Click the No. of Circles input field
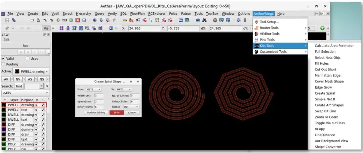The image size is (363, 153). pyautogui.click(x=134, y=96)
